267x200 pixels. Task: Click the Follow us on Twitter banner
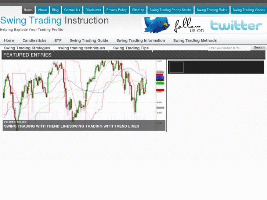coord(204,25)
